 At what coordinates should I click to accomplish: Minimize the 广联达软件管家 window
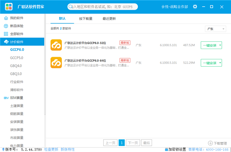point(204,7)
